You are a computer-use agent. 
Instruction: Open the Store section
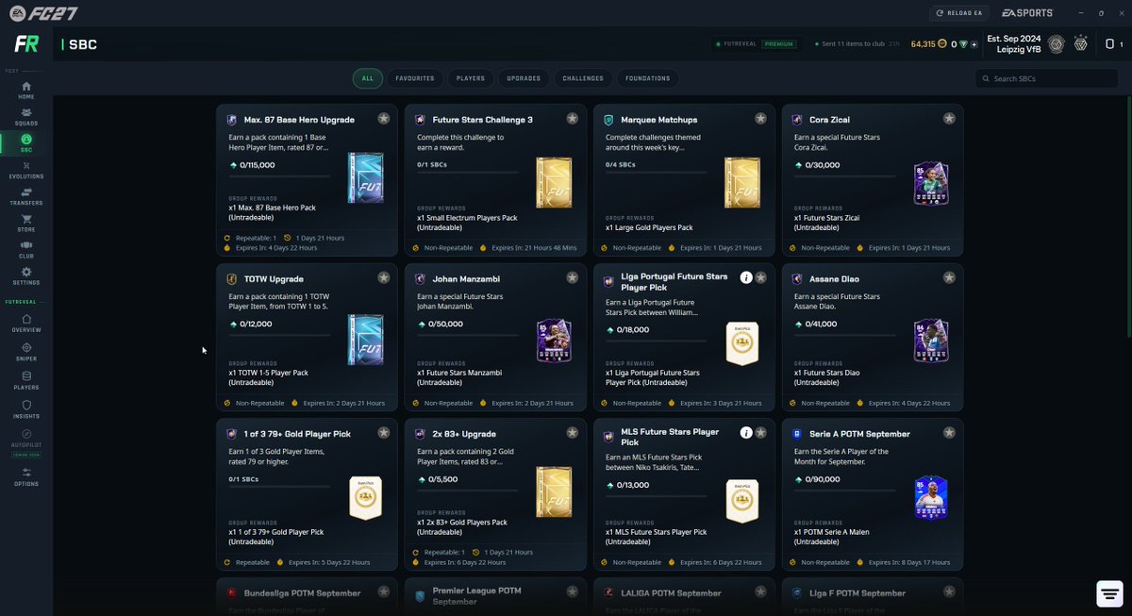pos(26,223)
